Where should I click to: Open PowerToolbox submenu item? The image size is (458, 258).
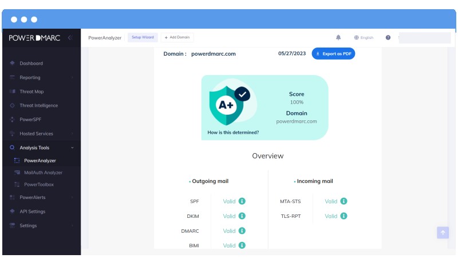pos(39,185)
